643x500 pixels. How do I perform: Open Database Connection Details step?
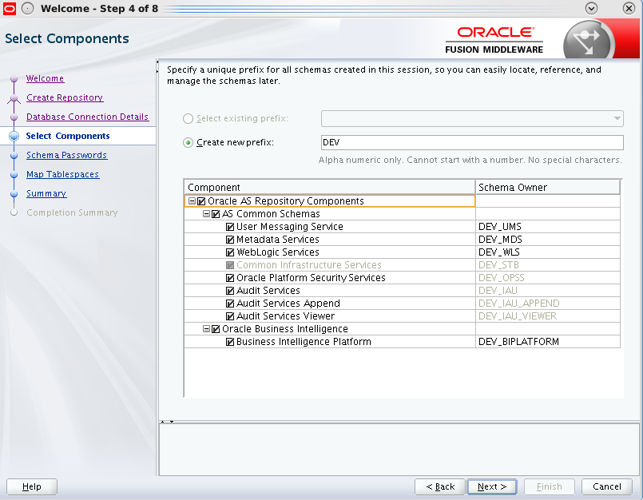(87, 117)
